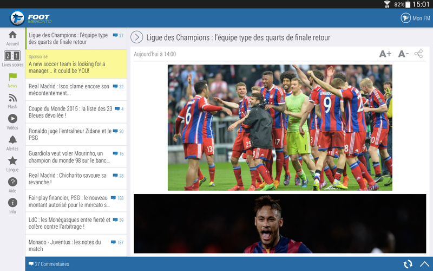Viewport: 433px width, 271px height.
Task: Open 'Ligue des Champions : l'équipe type' list item
Action: tap(76, 38)
